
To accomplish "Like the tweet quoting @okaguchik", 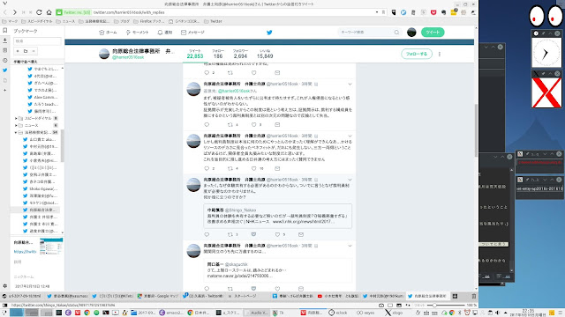I will pyautogui.click(x=277, y=289).
